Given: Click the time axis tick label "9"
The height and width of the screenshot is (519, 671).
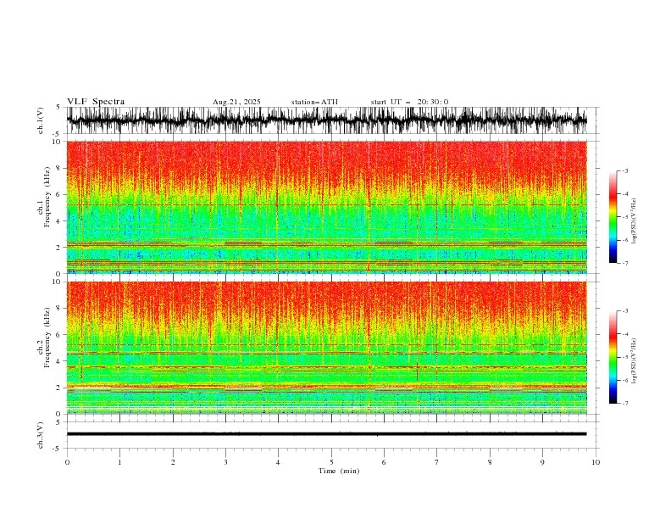Looking at the screenshot, I should tap(542, 462).
